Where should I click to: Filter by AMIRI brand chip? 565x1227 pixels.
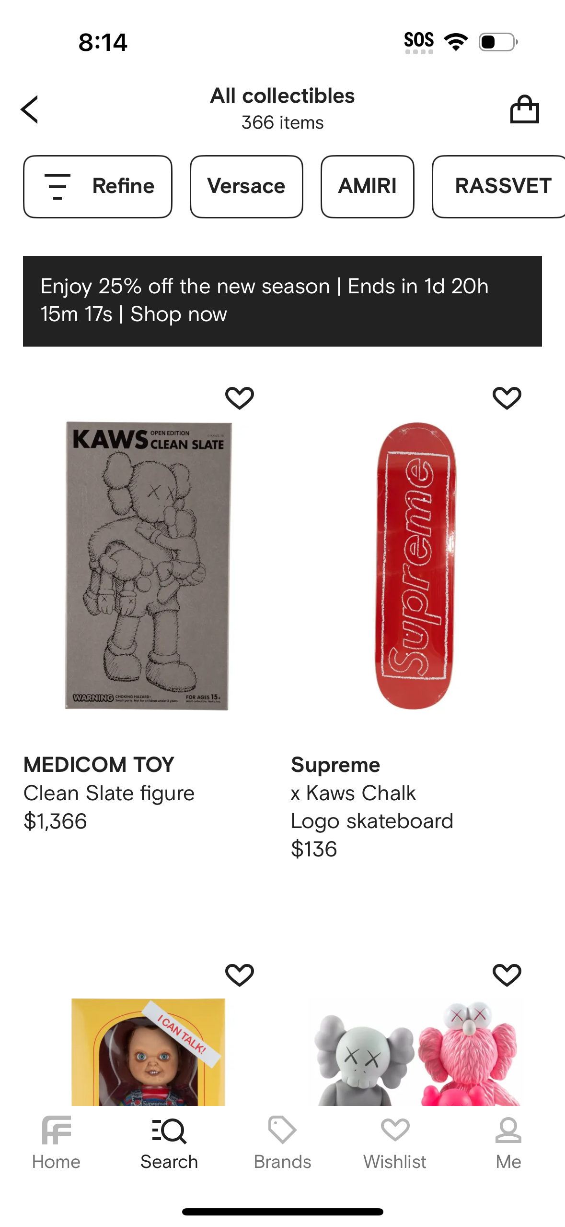click(367, 186)
